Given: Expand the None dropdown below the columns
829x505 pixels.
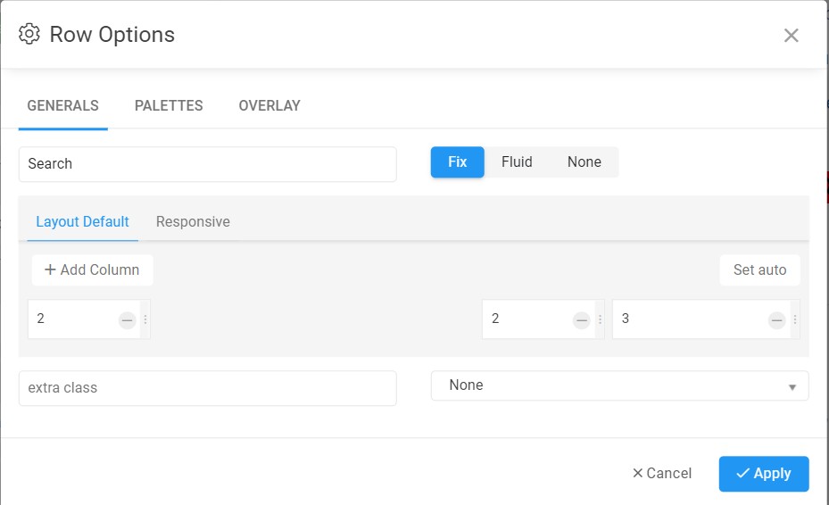Looking at the screenshot, I should [619, 386].
